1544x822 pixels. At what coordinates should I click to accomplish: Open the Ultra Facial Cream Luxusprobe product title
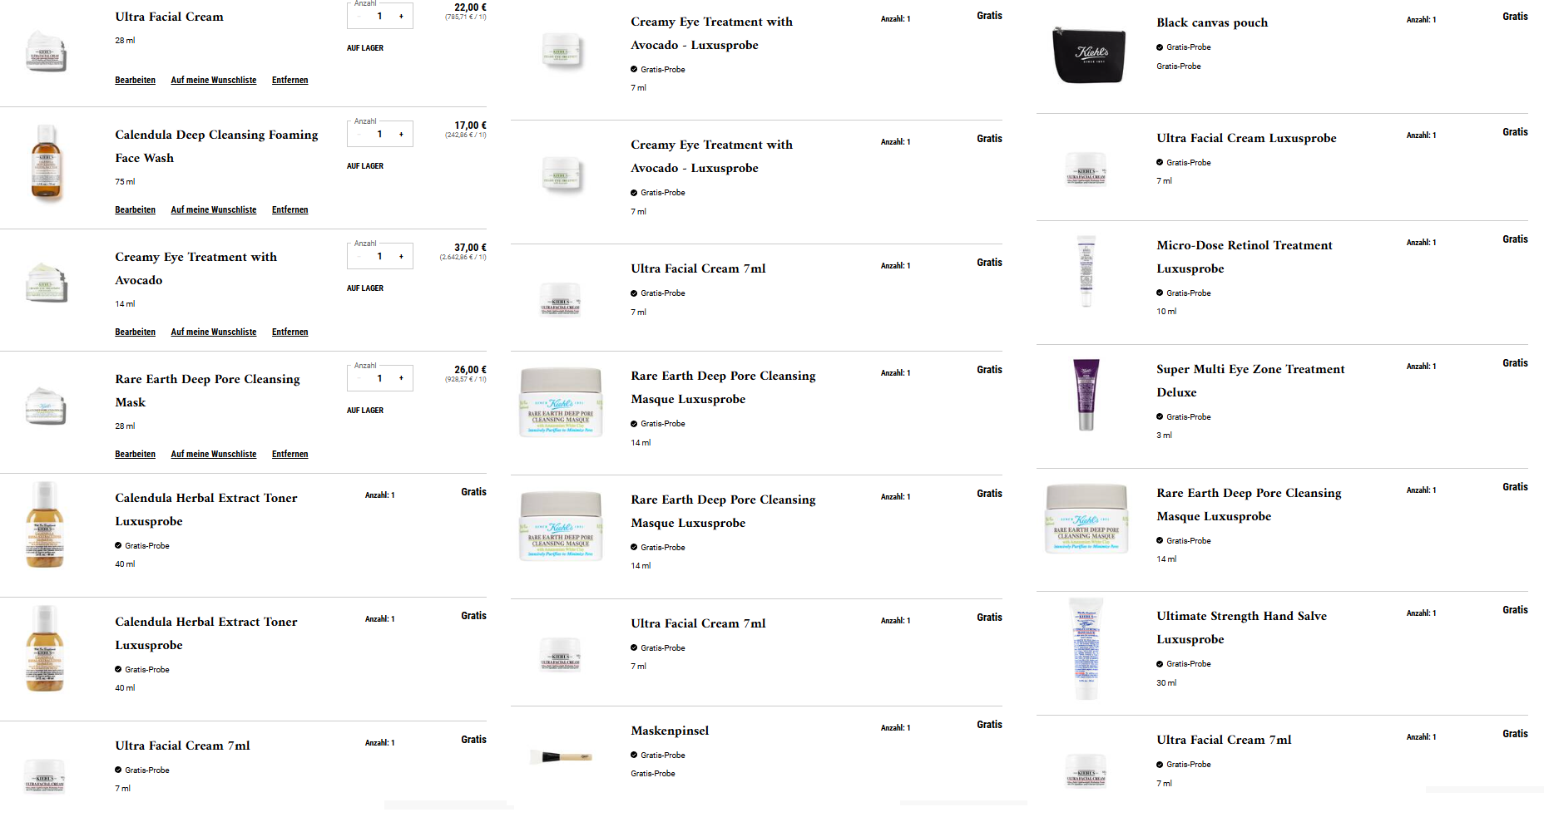pyautogui.click(x=1246, y=138)
